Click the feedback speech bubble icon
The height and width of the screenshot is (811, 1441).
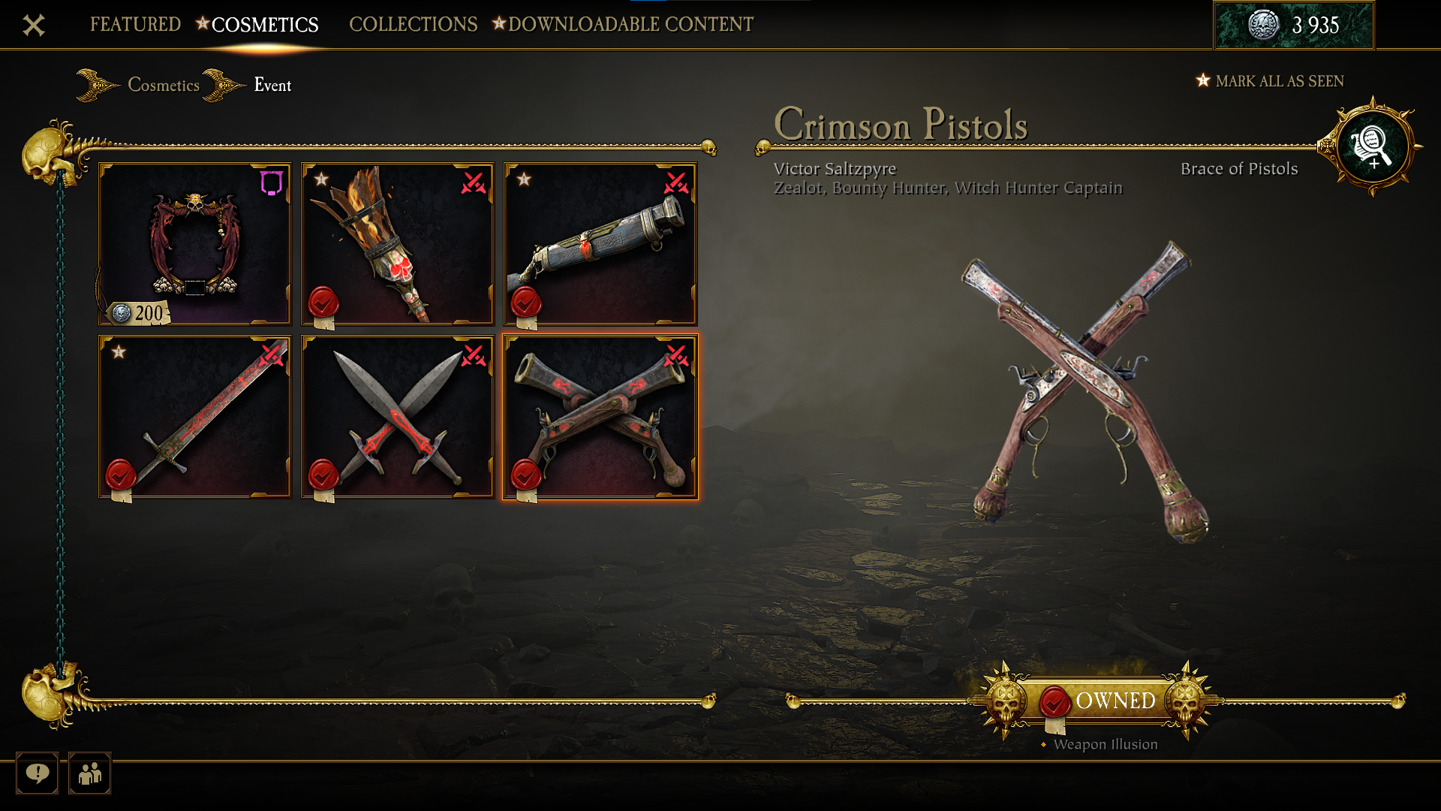click(x=37, y=773)
